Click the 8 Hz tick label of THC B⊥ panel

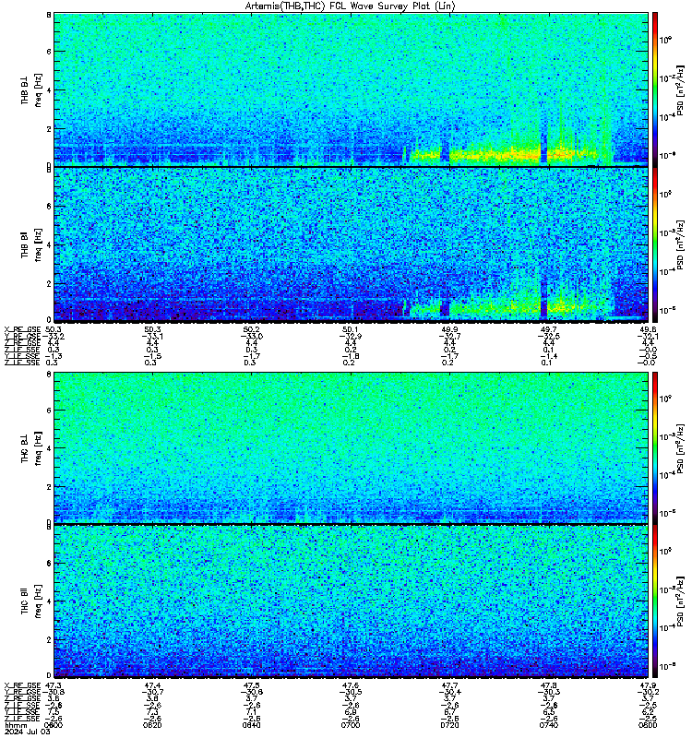pyautogui.click(x=49, y=375)
